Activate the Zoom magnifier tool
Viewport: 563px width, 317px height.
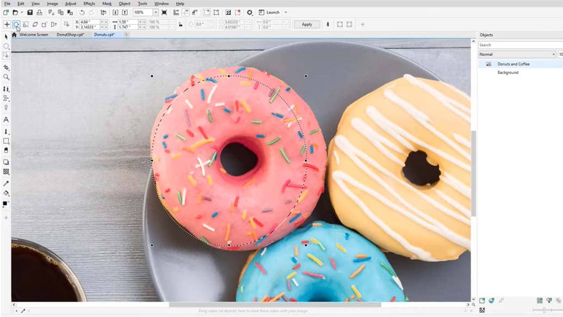click(x=6, y=77)
